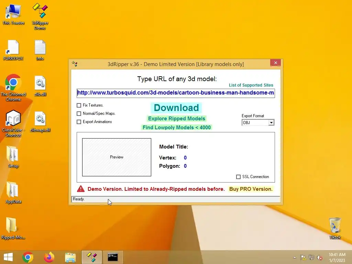
Task: Launch Firefox from the taskbar
Action: tap(49, 257)
